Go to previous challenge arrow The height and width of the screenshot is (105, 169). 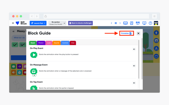pos(111,23)
